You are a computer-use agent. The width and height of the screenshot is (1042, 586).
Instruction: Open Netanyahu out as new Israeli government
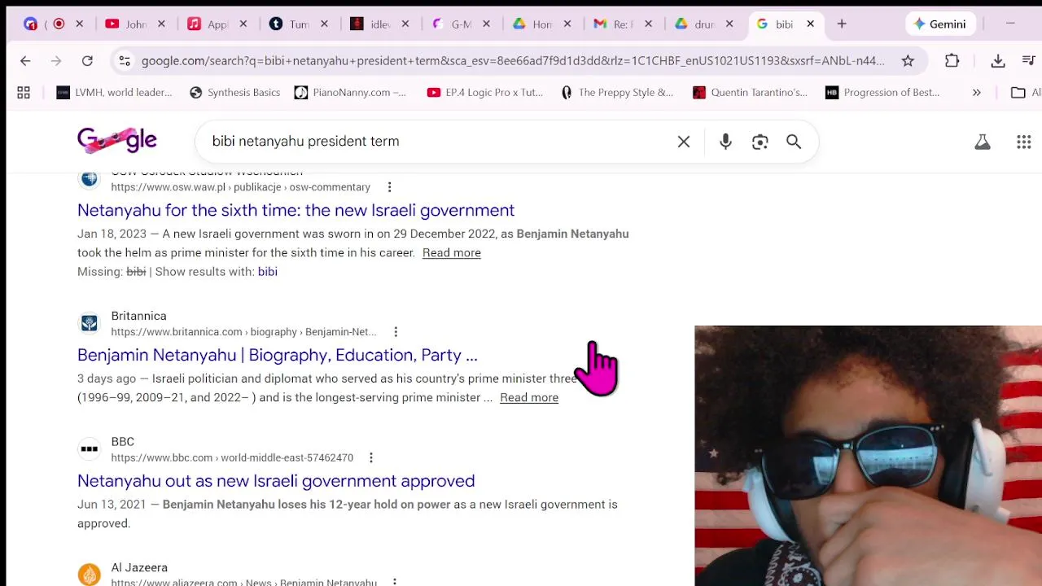[276, 481]
